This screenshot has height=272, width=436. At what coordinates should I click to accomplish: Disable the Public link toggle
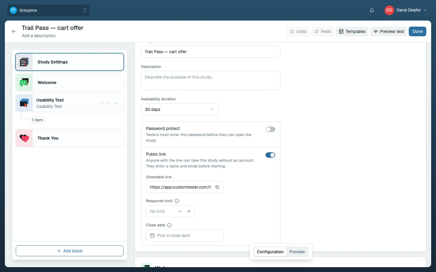pos(270,155)
